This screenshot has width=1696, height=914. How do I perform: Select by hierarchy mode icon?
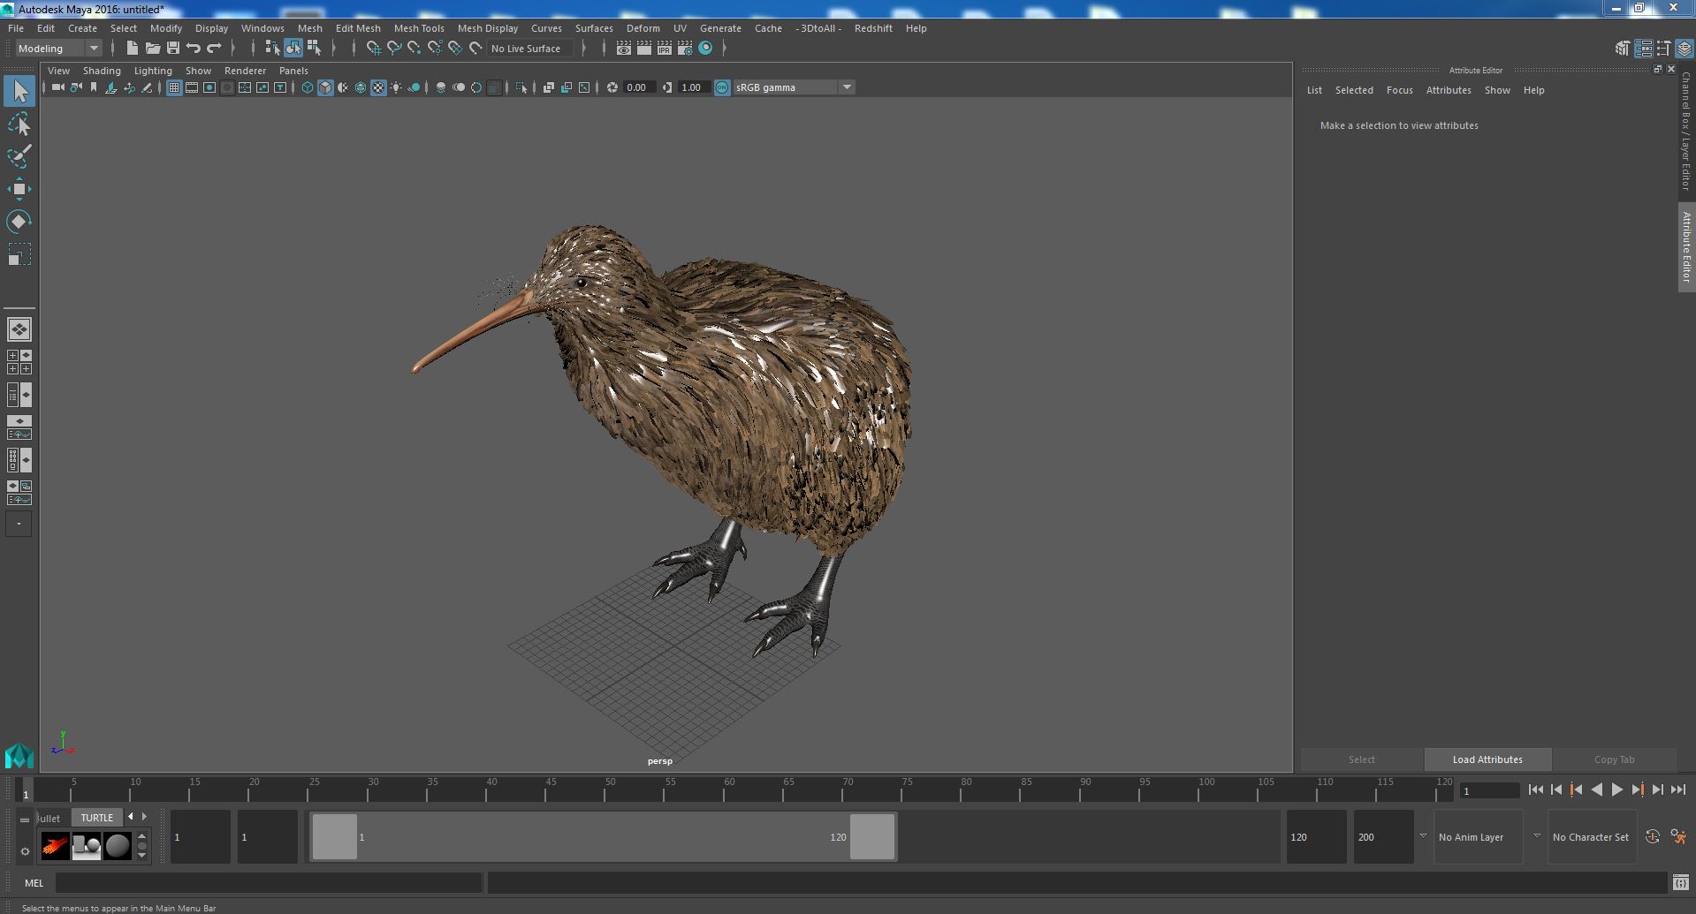pos(272,49)
